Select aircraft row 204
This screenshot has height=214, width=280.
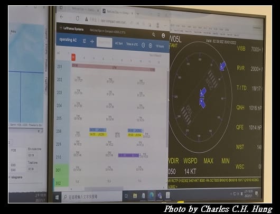coord(59,105)
